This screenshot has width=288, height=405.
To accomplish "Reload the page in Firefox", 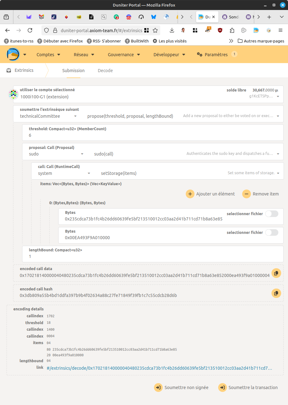I will 30,30.
